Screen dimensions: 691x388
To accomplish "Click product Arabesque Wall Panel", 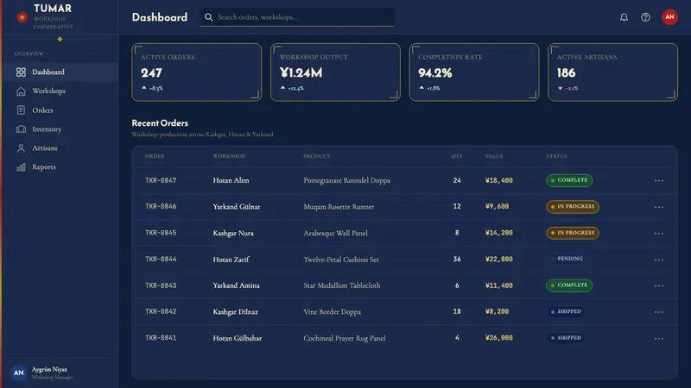I will (x=335, y=233).
